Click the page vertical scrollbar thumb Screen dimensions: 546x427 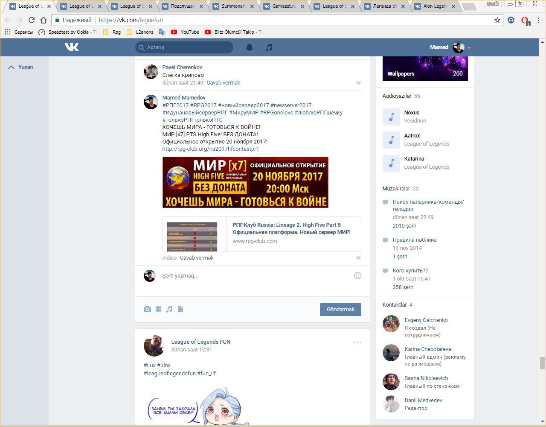[543, 363]
